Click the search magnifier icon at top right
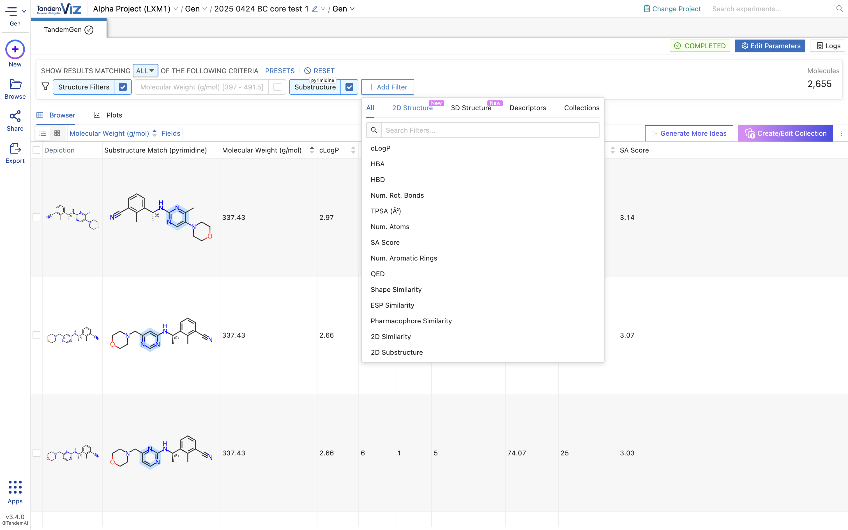 pos(840,9)
